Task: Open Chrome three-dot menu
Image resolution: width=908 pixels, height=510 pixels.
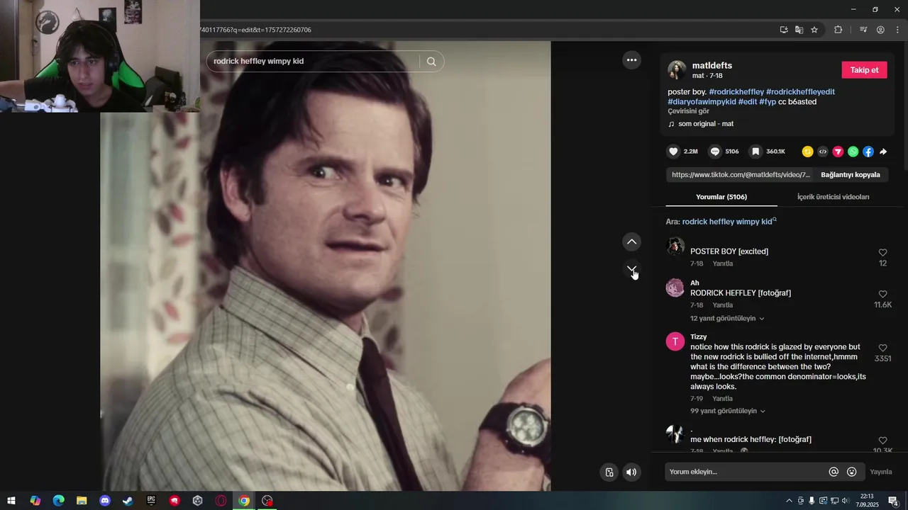Action: point(897,30)
